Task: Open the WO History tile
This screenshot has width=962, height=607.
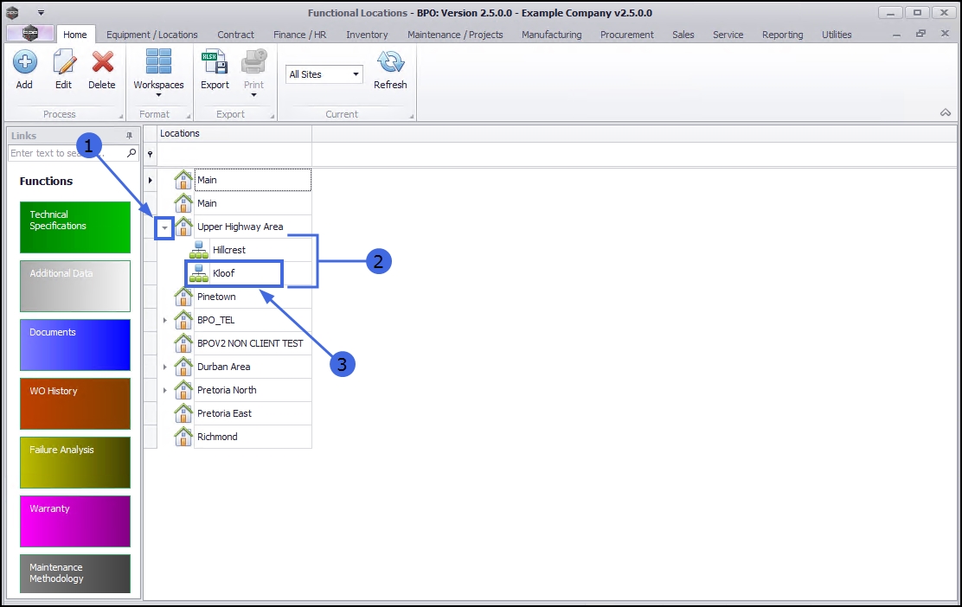Action: tap(75, 404)
